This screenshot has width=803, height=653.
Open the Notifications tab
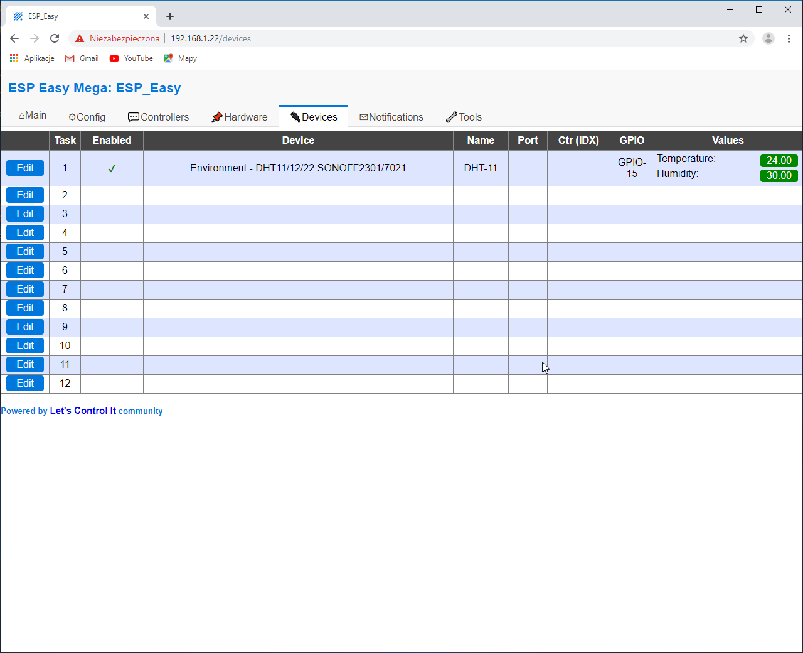pyautogui.click(x=391, y=117)
